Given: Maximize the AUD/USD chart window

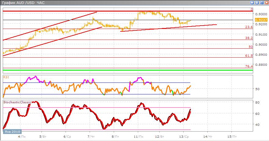Looking at the screenshot, I should [x=261, y=2].
